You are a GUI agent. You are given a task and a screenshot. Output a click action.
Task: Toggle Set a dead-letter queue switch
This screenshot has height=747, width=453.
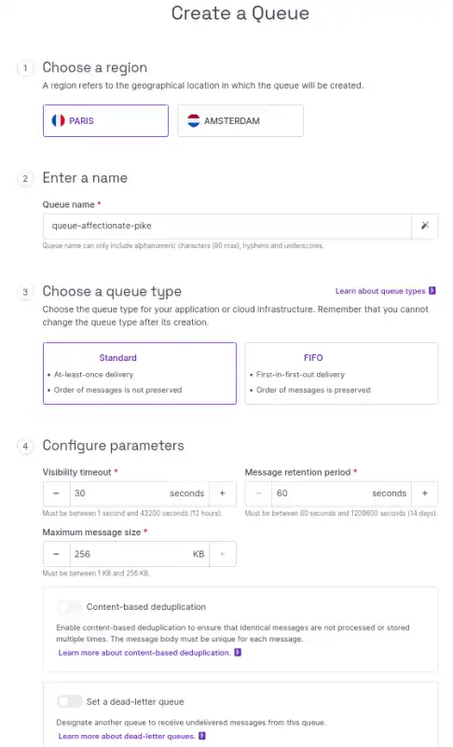70,701
